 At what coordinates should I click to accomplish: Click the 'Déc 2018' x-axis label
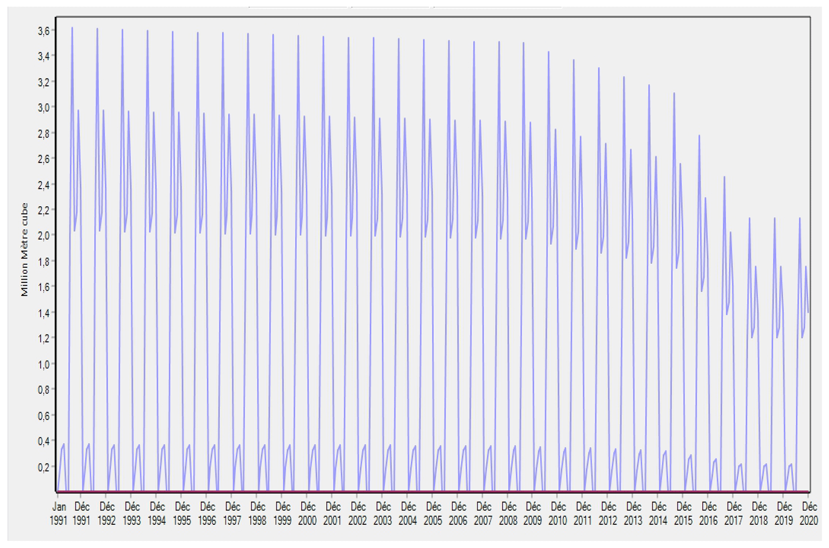[x=758, y=513]
